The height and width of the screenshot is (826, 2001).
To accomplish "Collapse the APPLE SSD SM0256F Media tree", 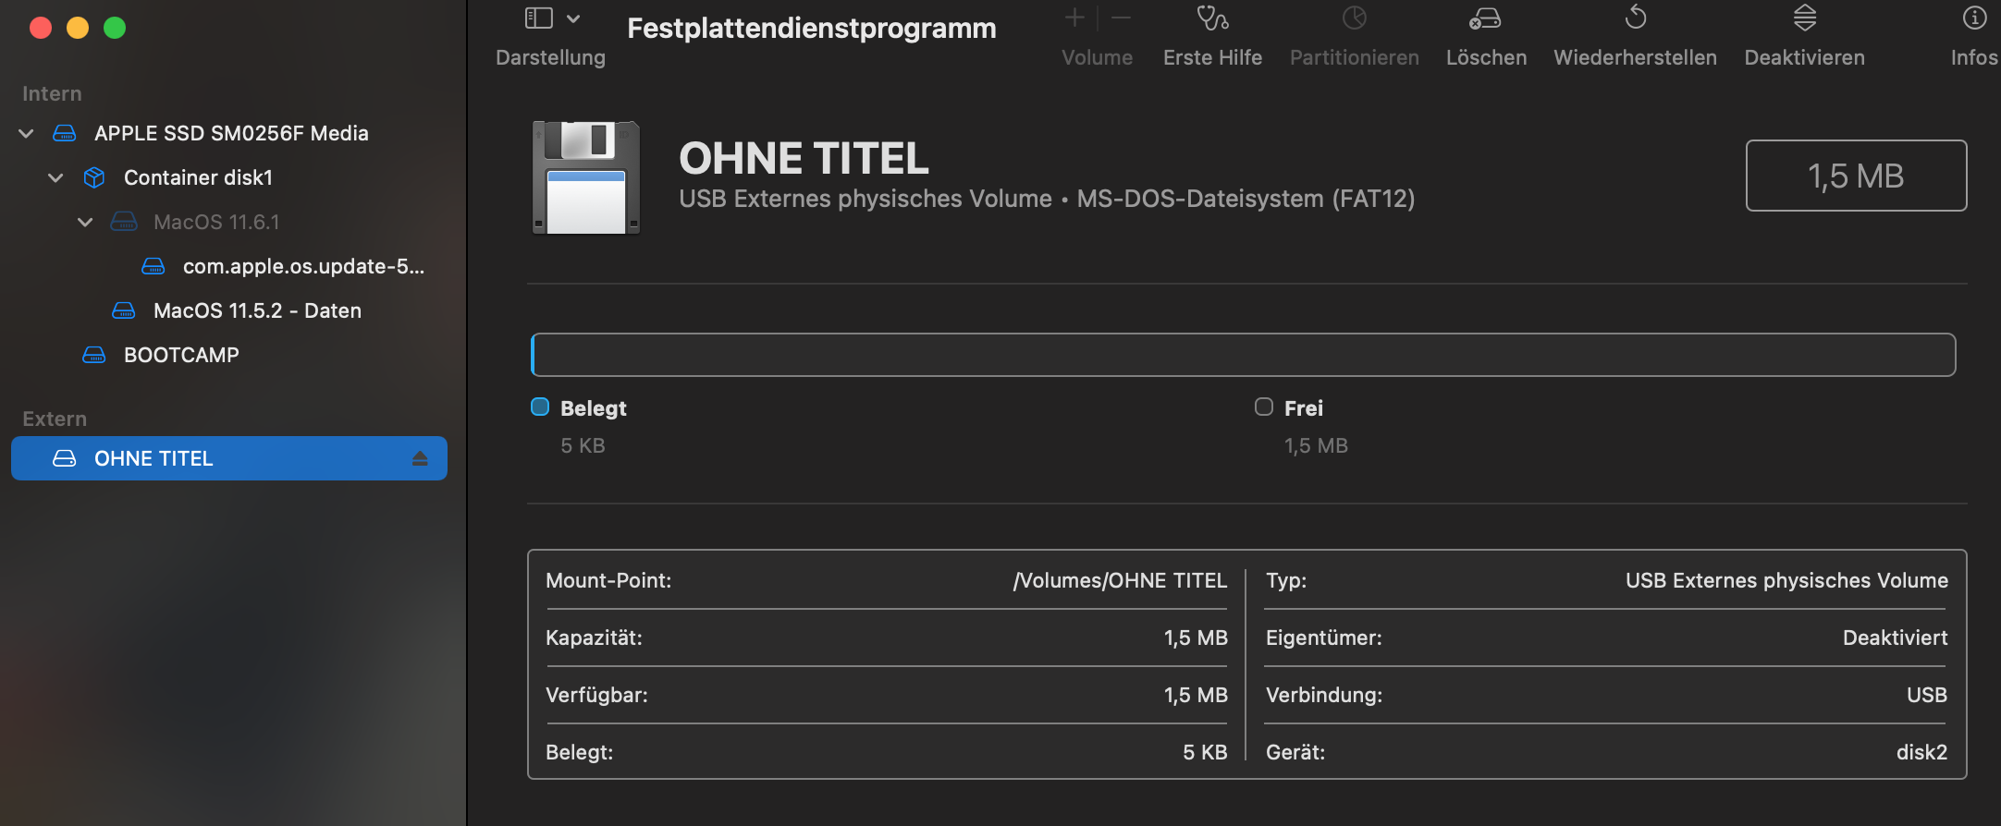I will coord(26,134).
